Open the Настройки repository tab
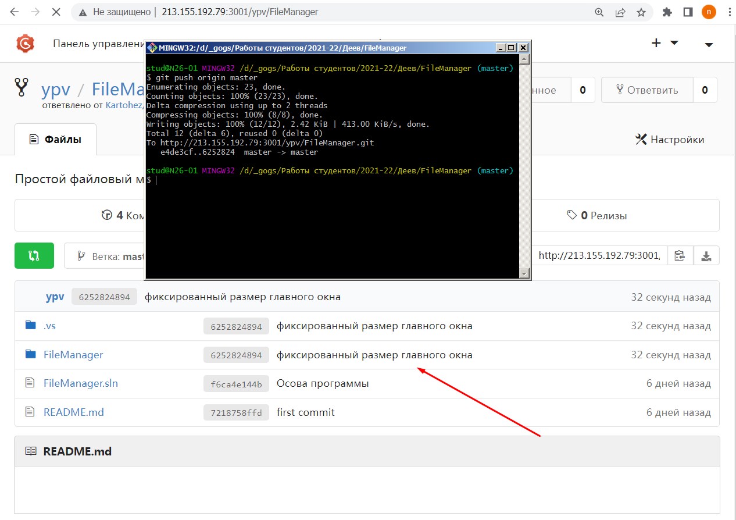Viewport: 736px width, 520px height. (x=670, y=140)
